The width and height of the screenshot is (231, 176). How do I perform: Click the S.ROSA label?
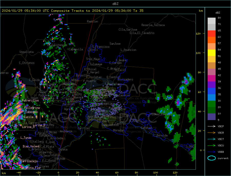134,121
